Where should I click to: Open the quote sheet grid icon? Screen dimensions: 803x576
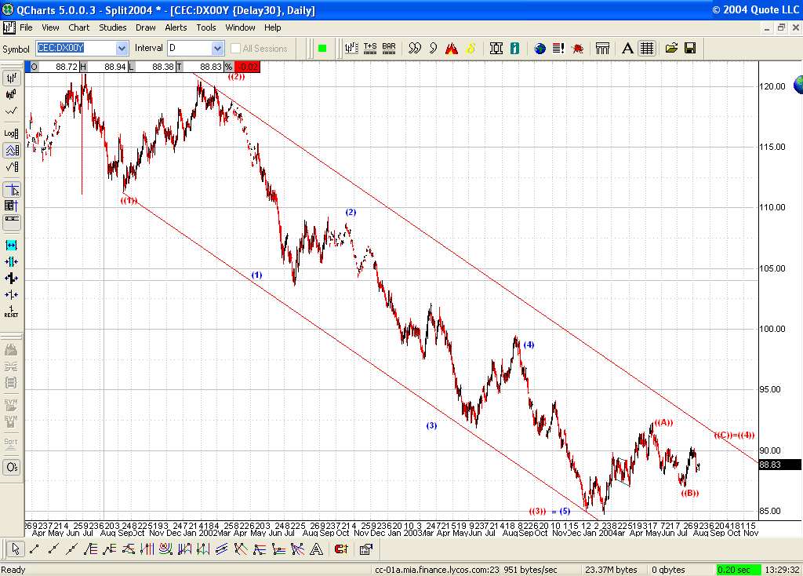(x=645, y=48)
